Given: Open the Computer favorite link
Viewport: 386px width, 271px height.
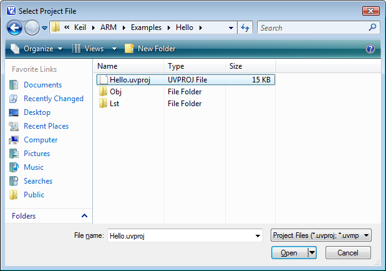Looking at the screenshot, I should (41, 140).
